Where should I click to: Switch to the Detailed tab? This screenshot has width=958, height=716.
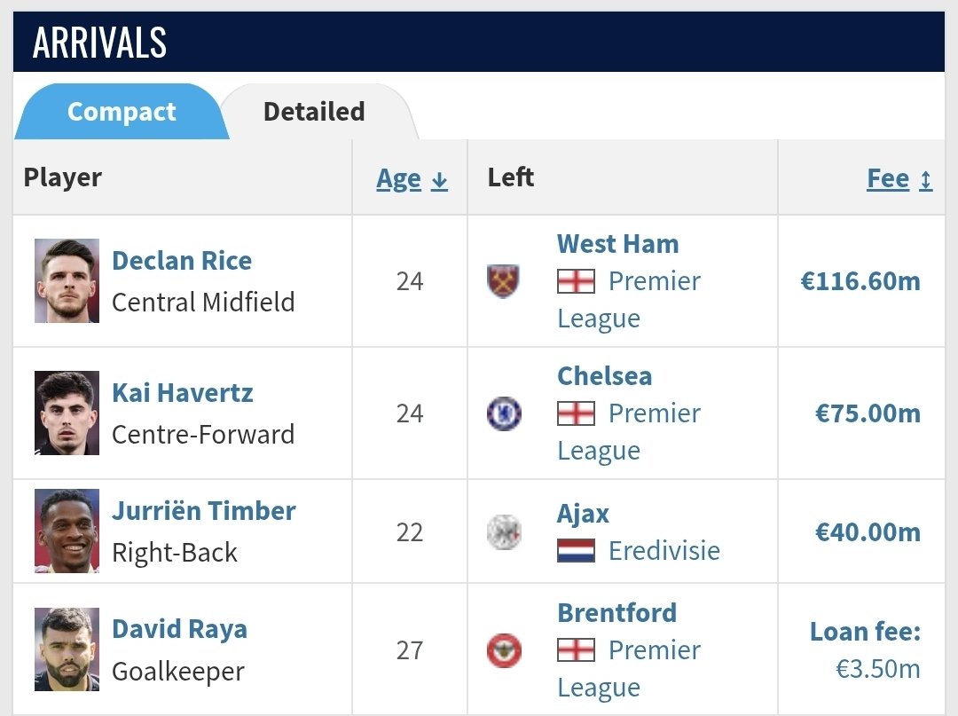coord(314,112)
